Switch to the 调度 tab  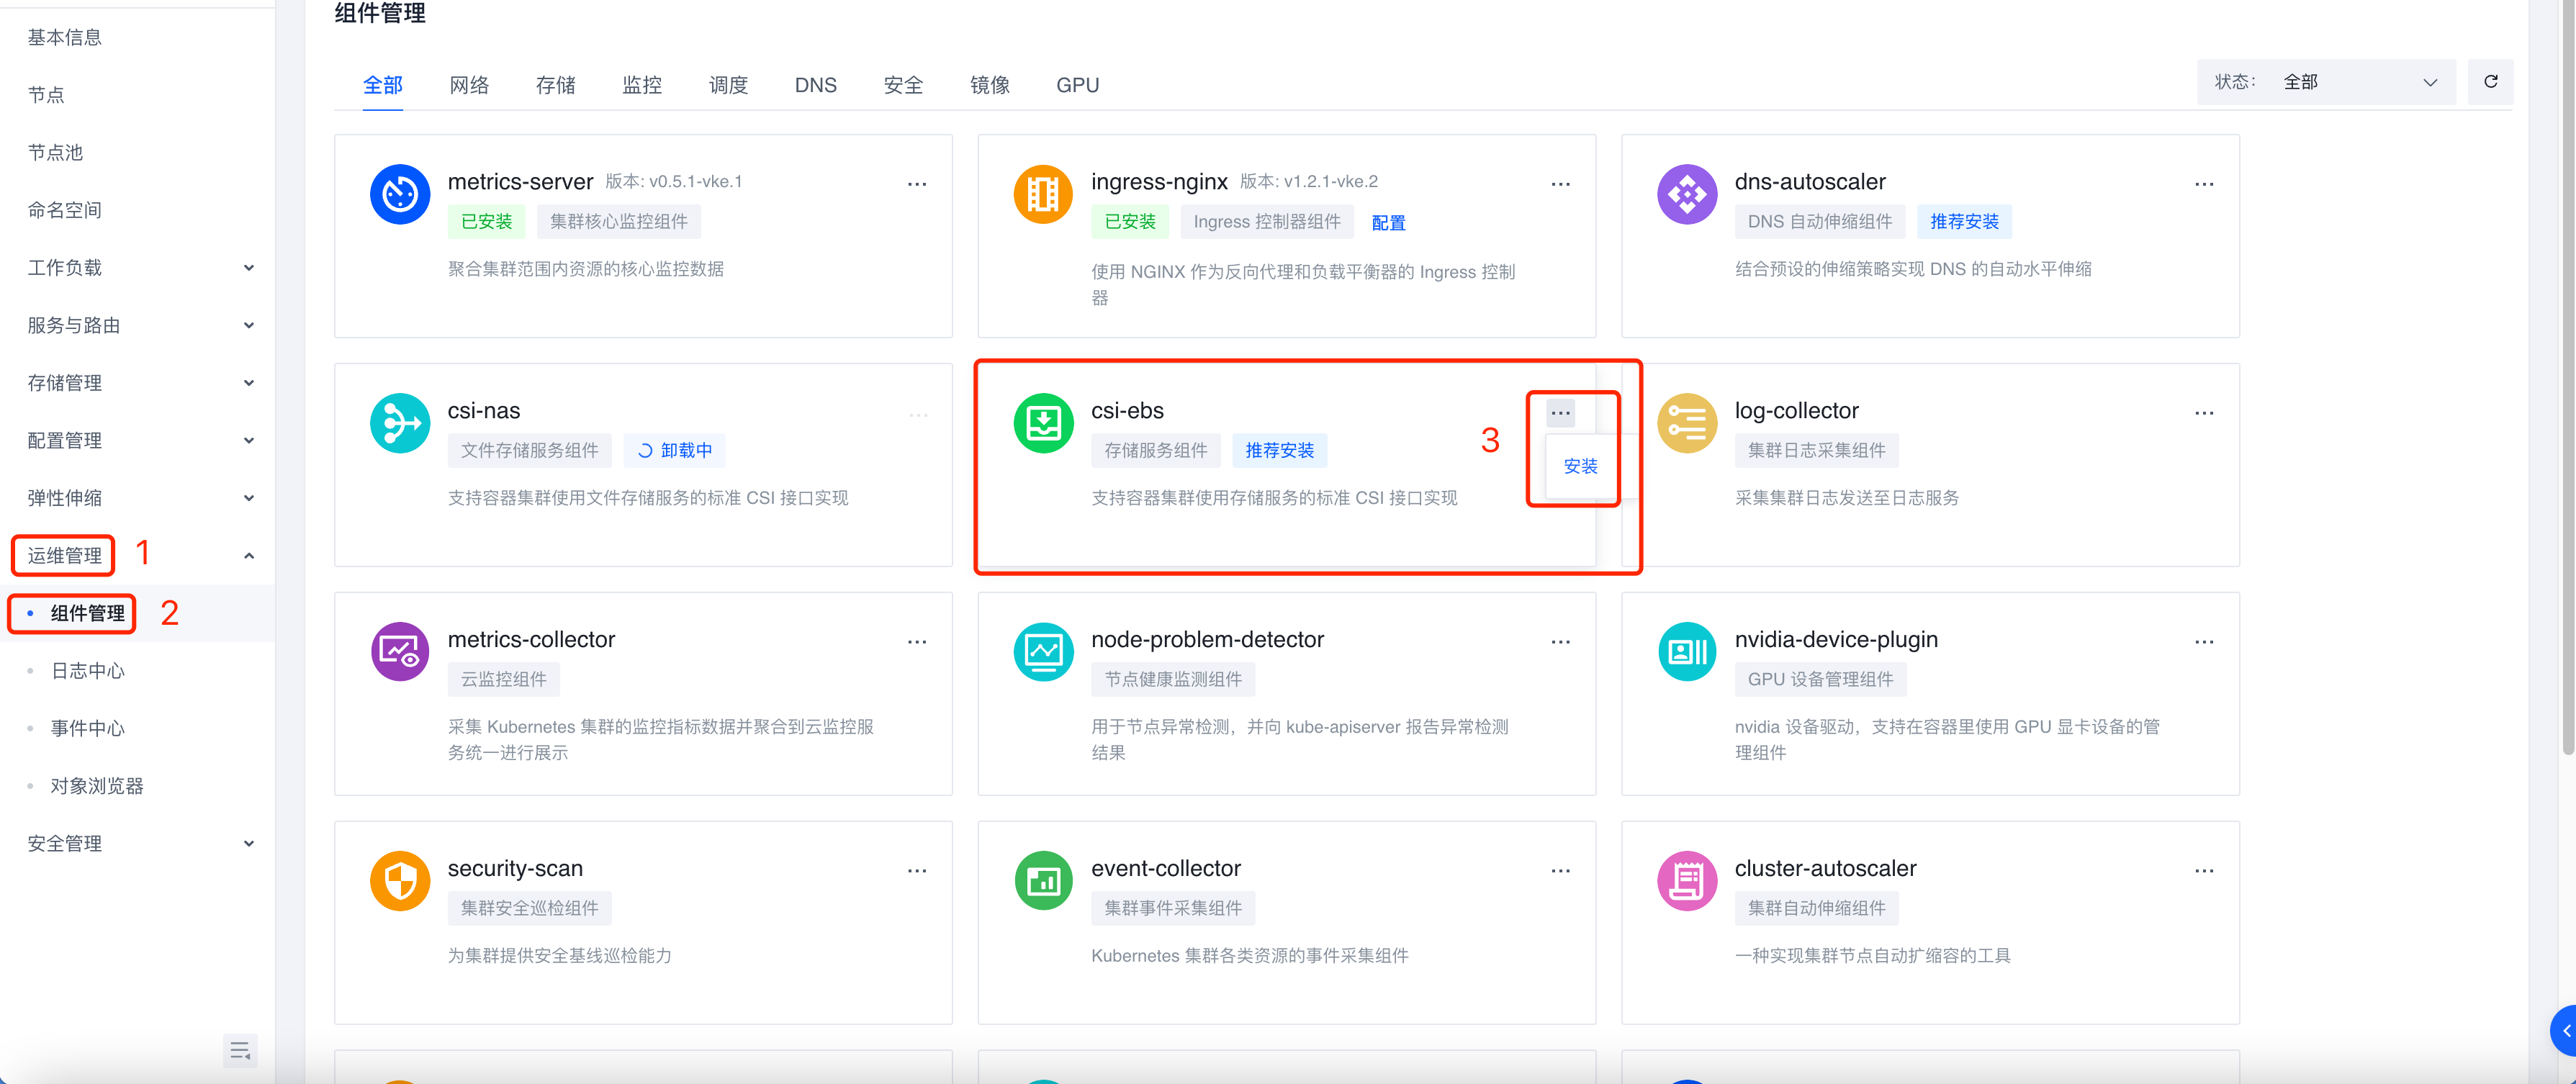click(728, 85)
